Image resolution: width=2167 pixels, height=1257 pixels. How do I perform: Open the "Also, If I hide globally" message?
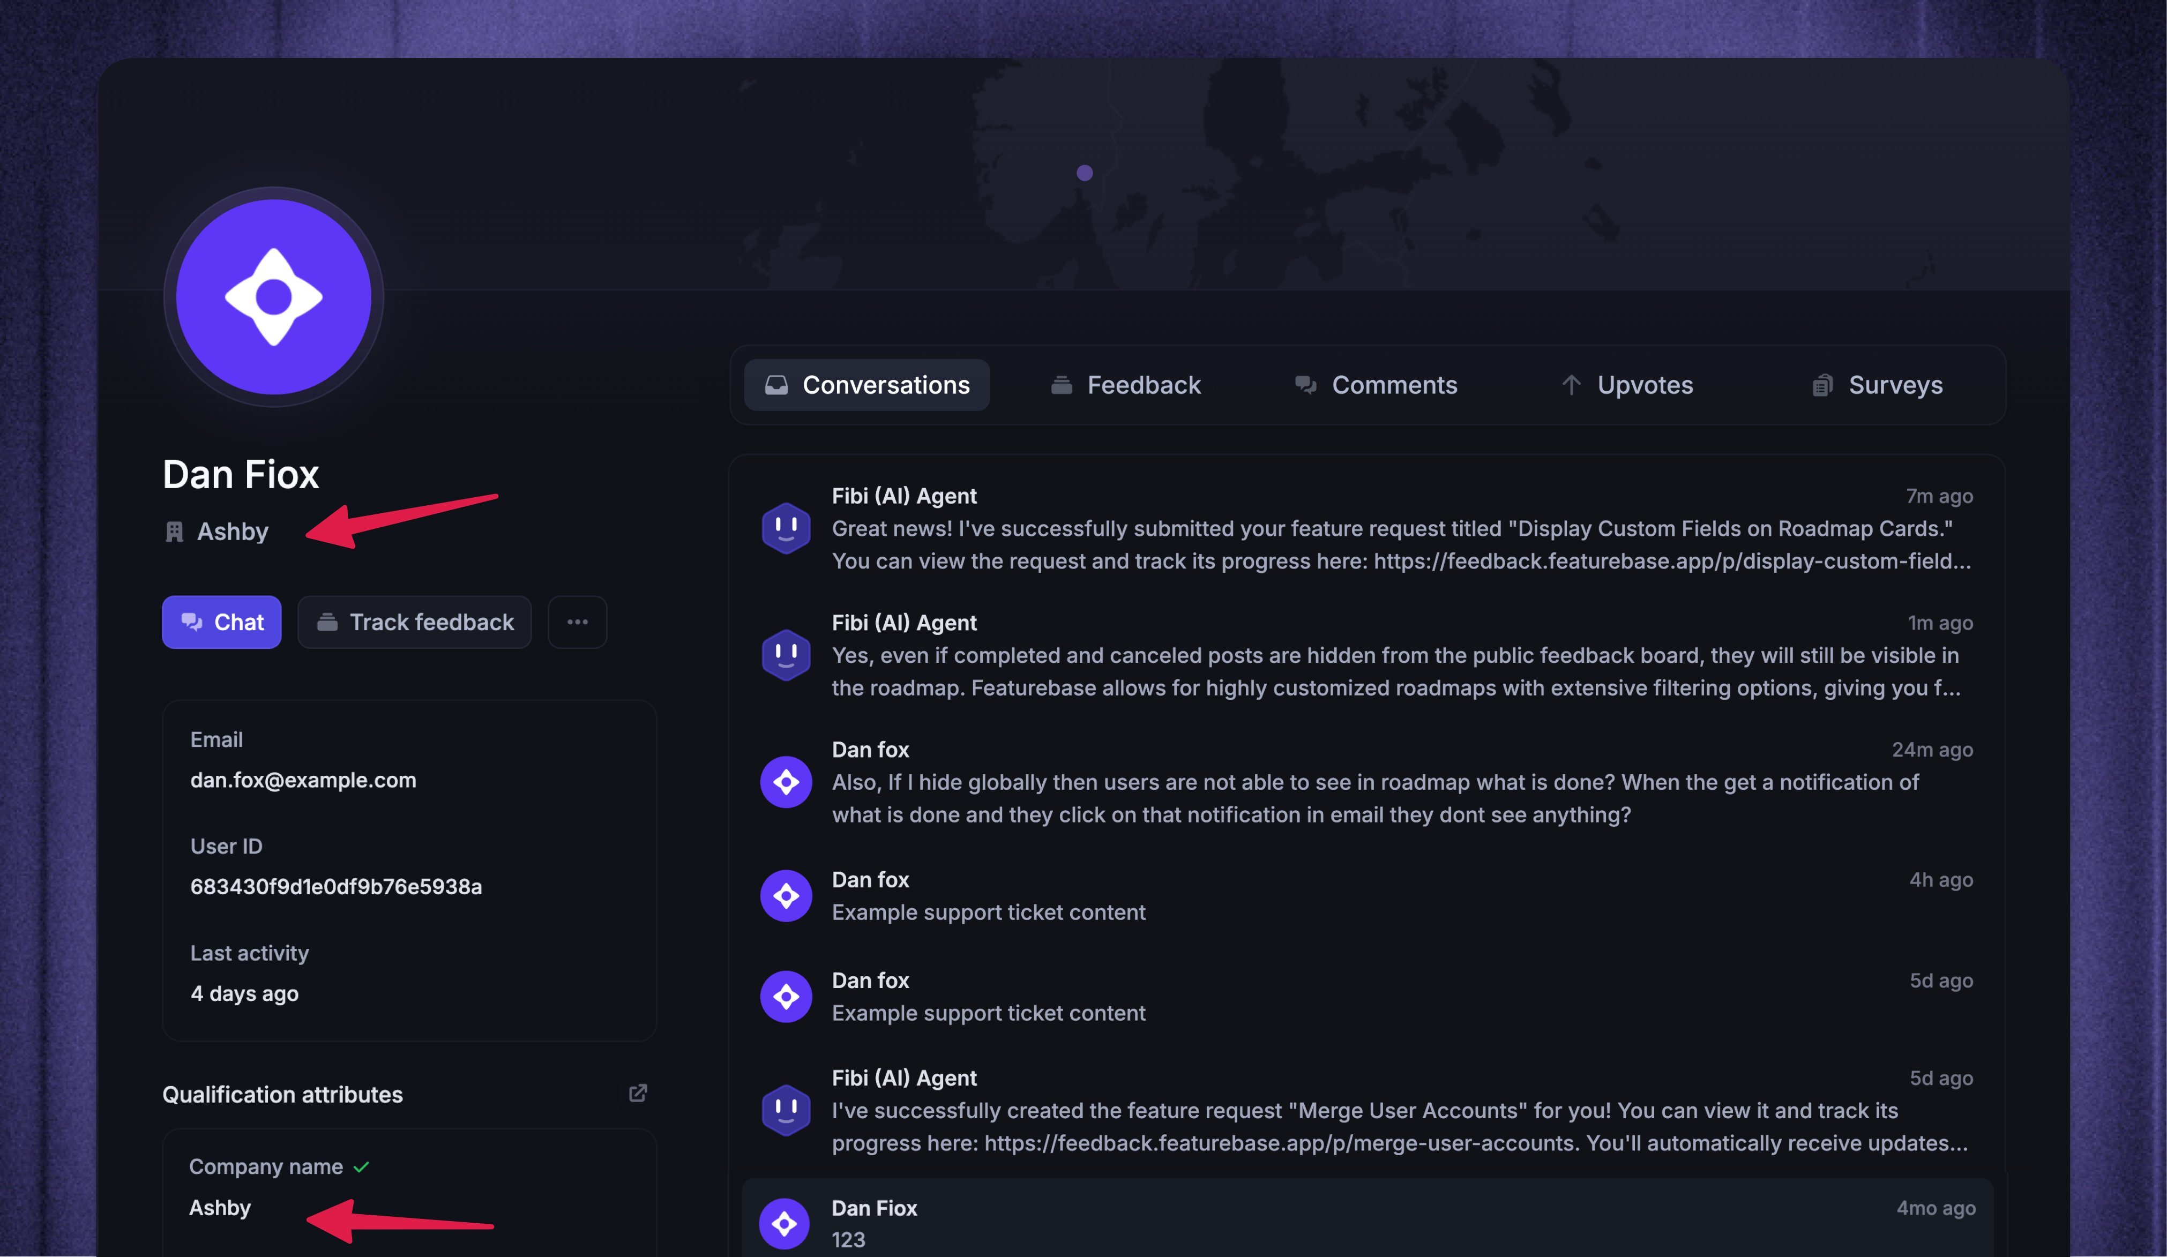pos(1376,799)
